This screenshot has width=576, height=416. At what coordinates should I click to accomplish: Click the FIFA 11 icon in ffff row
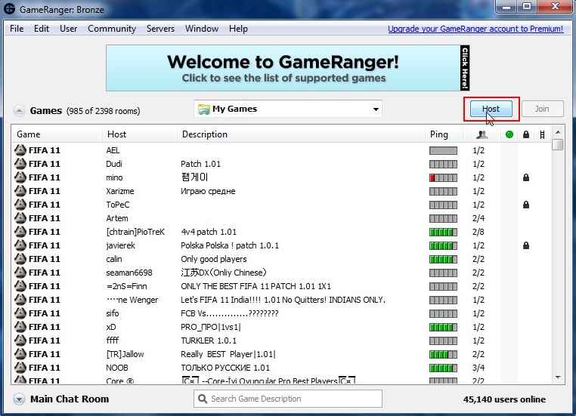pyautogui.click(x=20, y=340)
